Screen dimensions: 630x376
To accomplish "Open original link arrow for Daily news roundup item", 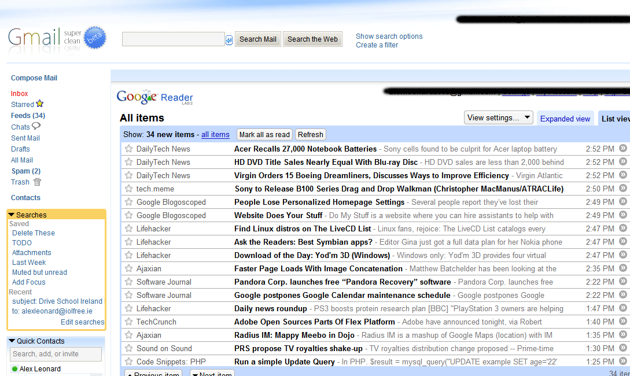I will [x=622, y=308].
